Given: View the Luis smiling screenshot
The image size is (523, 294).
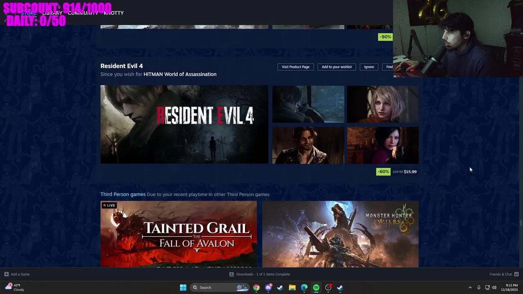Looking at the screenshot, I should coord(308,145).
